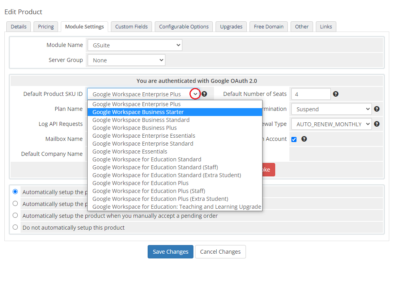Select automatic setup first radio option
The image size is (394, 290).
click(15, 192)
